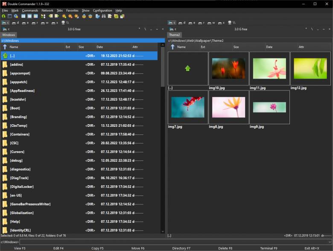Select the Theme2 tab in right panel

(x=174, y=35)
